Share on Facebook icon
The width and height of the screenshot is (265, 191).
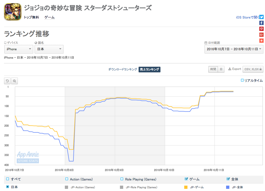coord(261,23)
